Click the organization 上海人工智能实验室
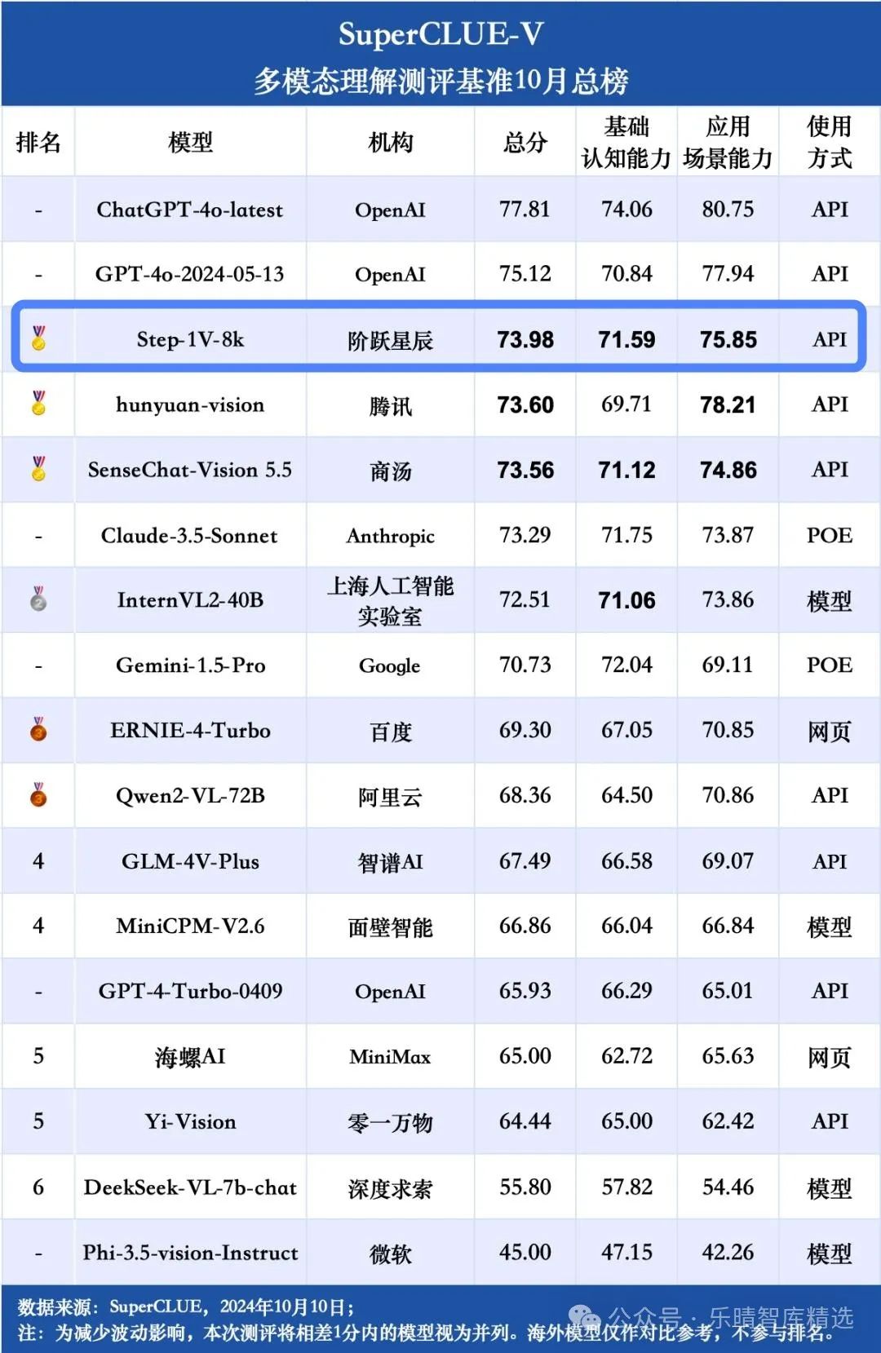This screenshot has height=1353, width=881. click(390, 600)
